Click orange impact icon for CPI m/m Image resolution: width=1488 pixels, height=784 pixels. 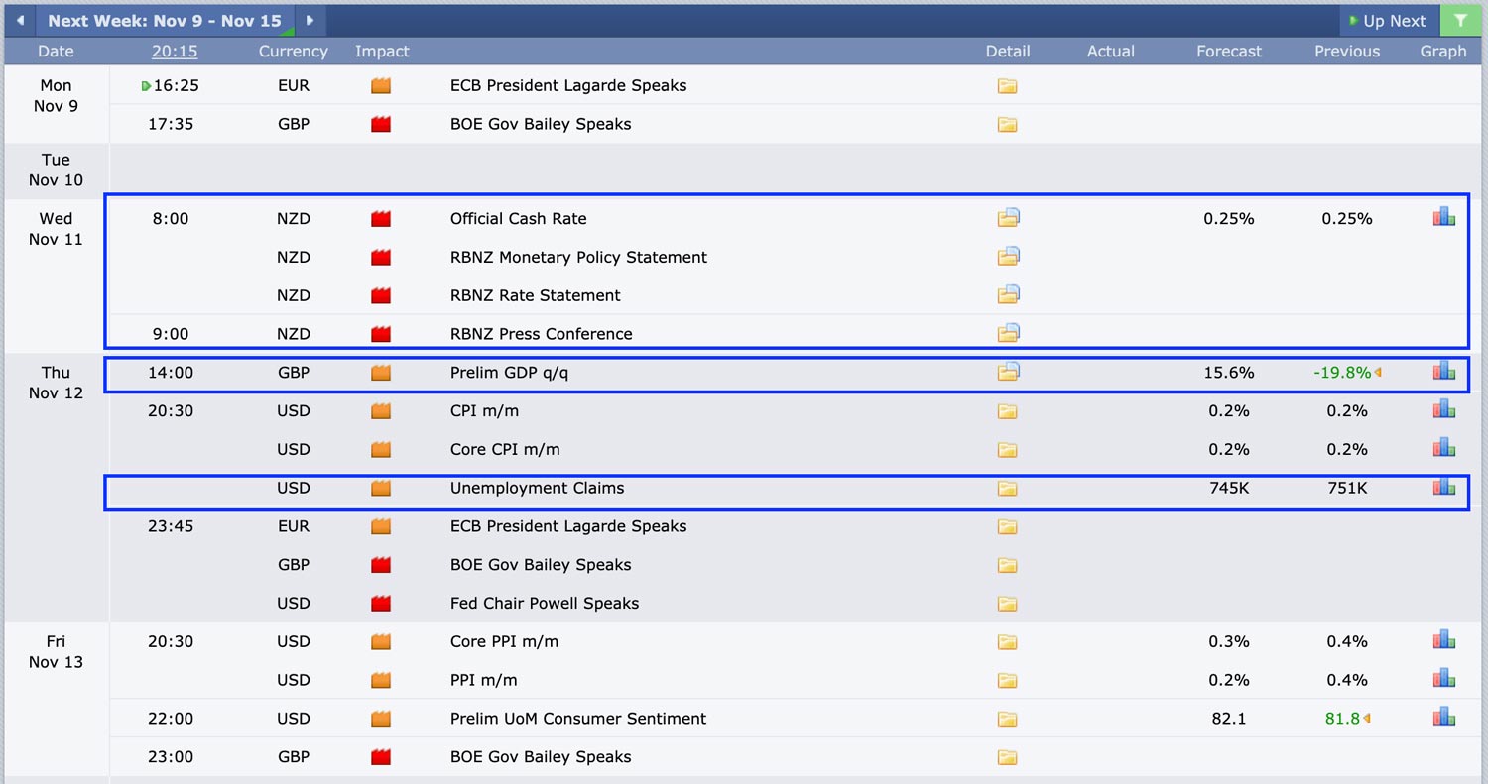[x=381, y=411]
